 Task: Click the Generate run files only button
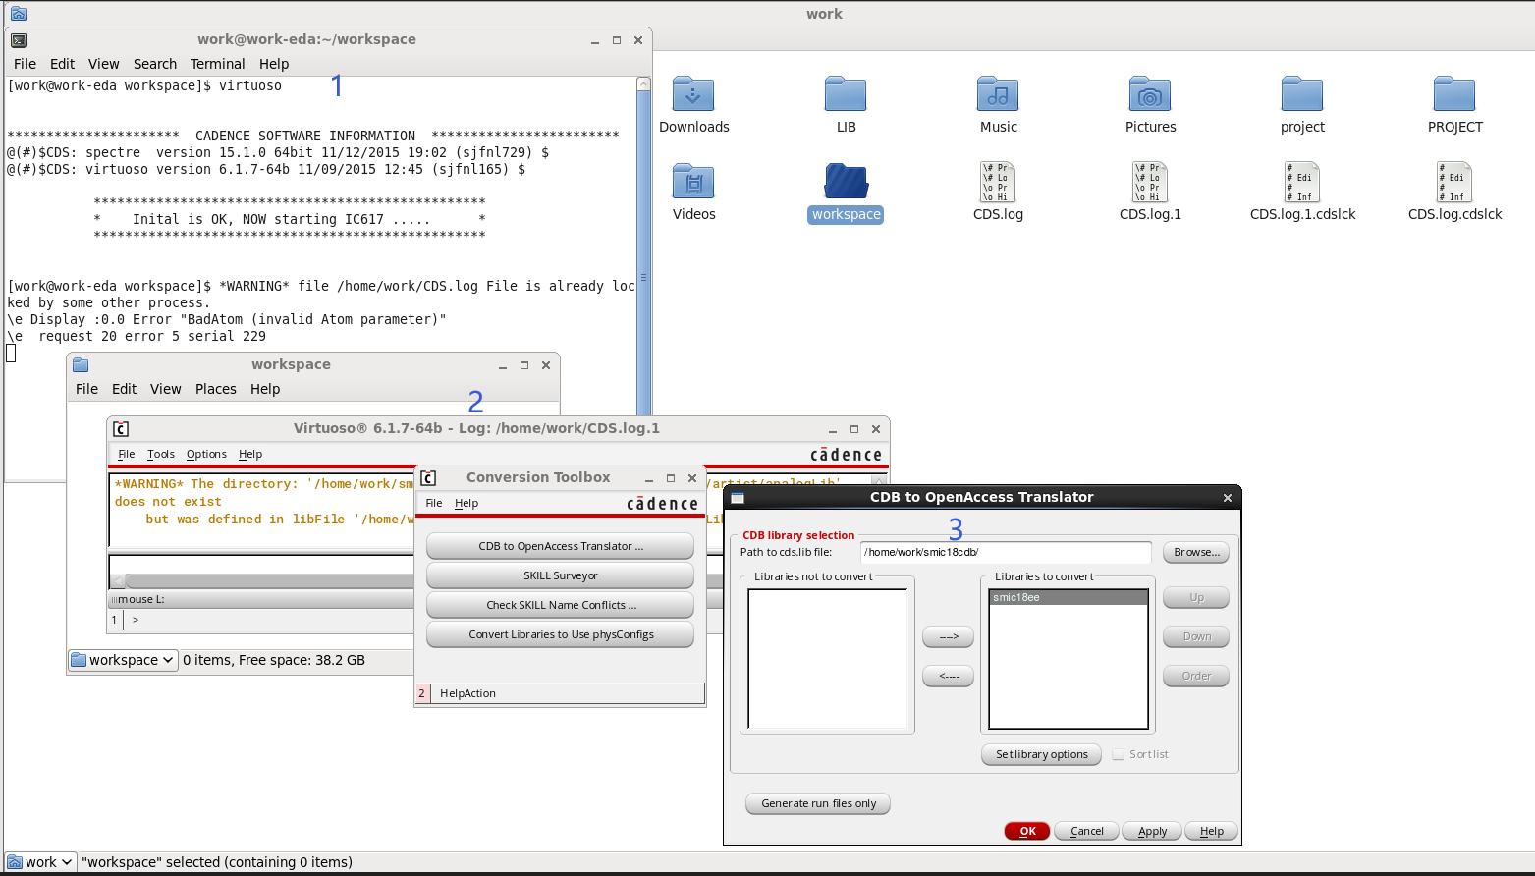(x=817, y=803)
